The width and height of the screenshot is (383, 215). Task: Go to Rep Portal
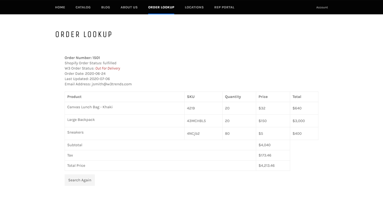[x=224, y=7]
